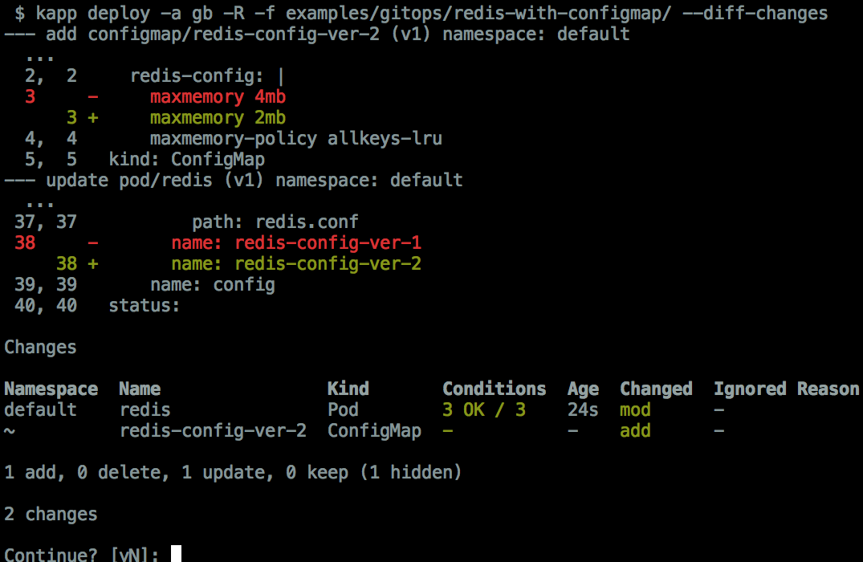Click the 'Ignored Reason' column header
This screenshot has height=562, width=863.
pyautogui.click(x=787, y=389)
